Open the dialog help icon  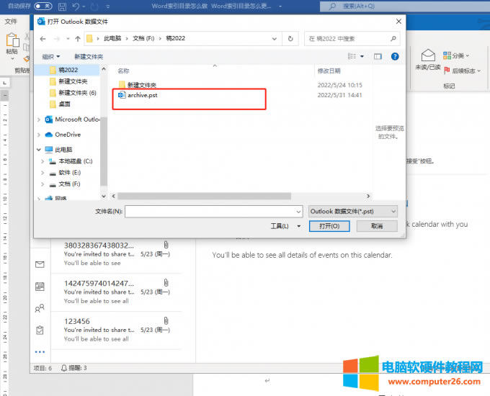click(x=395, y=57)
